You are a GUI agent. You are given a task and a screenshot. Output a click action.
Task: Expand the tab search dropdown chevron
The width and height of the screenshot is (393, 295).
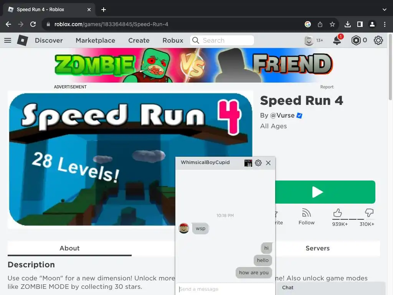pyautogui.click(x=385, y=10)
